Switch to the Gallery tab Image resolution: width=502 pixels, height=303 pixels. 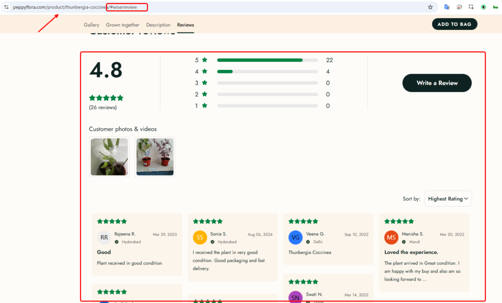[x=91, y=25]
